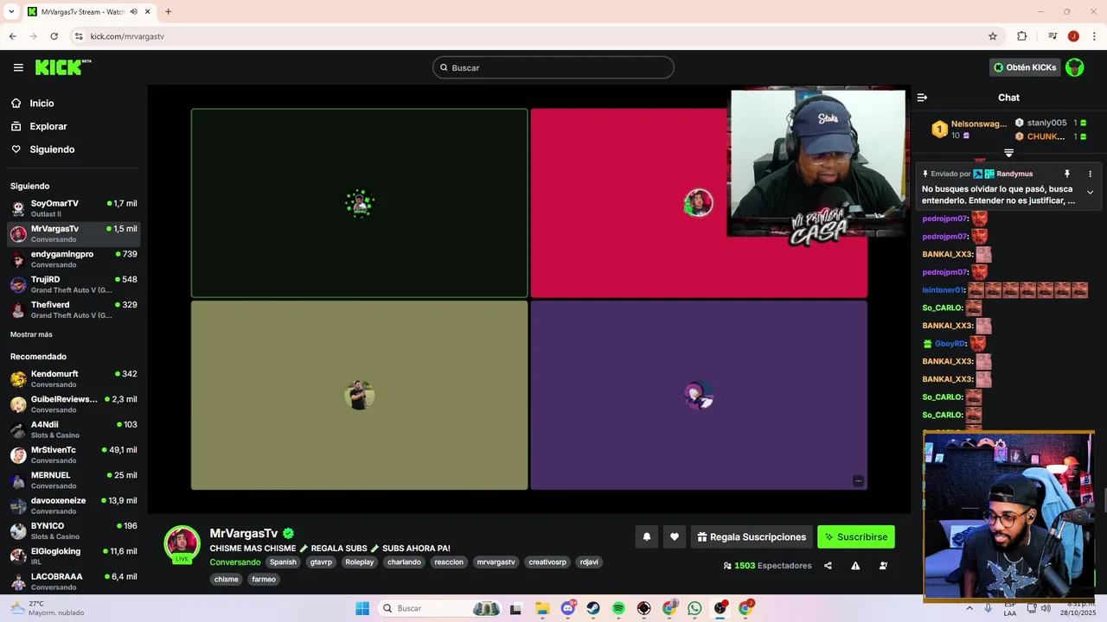This screenshot has width=1107, height=622.
Task: Select the charlando tag
Action: pyautogui.click(x=404, y=562)
